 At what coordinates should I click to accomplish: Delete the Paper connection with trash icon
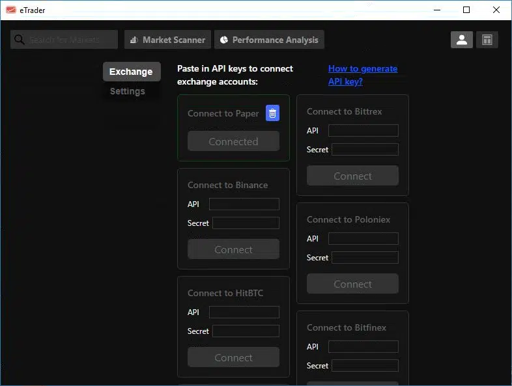click(273, 113)
